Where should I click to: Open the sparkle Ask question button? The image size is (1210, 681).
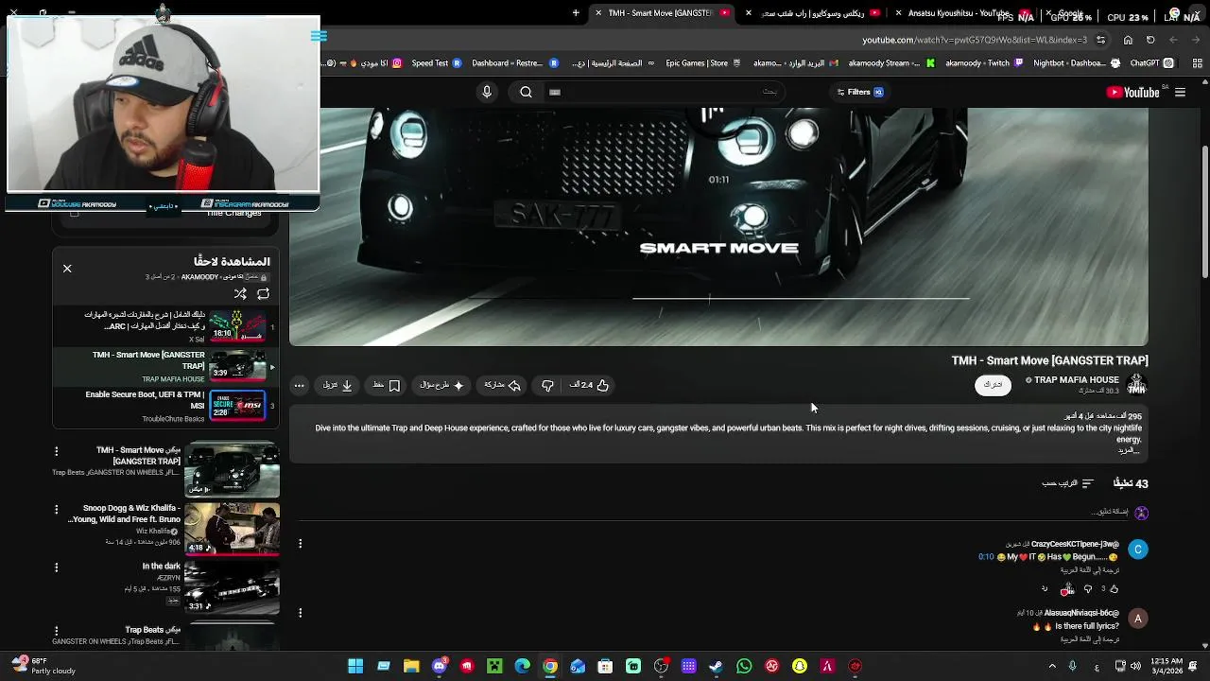[442, 385]
